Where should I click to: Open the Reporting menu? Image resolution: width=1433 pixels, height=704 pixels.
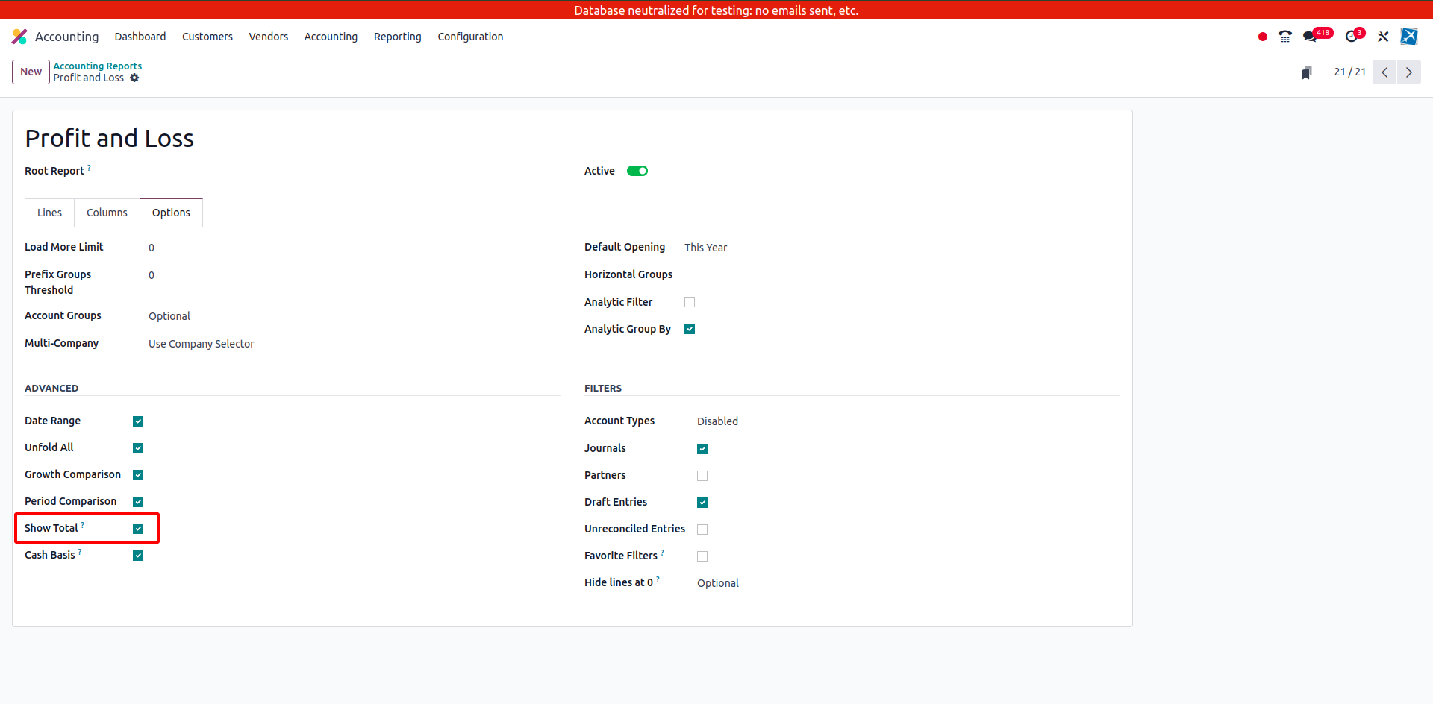[397, 37]
